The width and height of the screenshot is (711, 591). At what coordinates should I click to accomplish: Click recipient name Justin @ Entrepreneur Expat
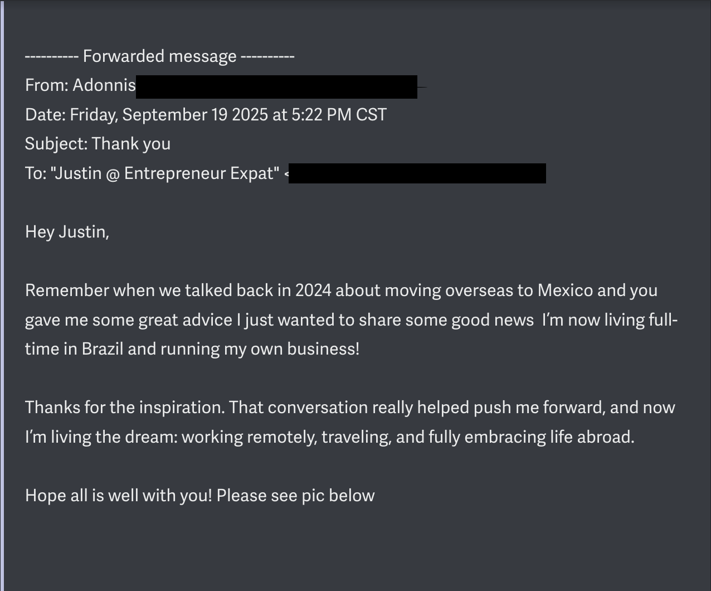pos(164,173)
